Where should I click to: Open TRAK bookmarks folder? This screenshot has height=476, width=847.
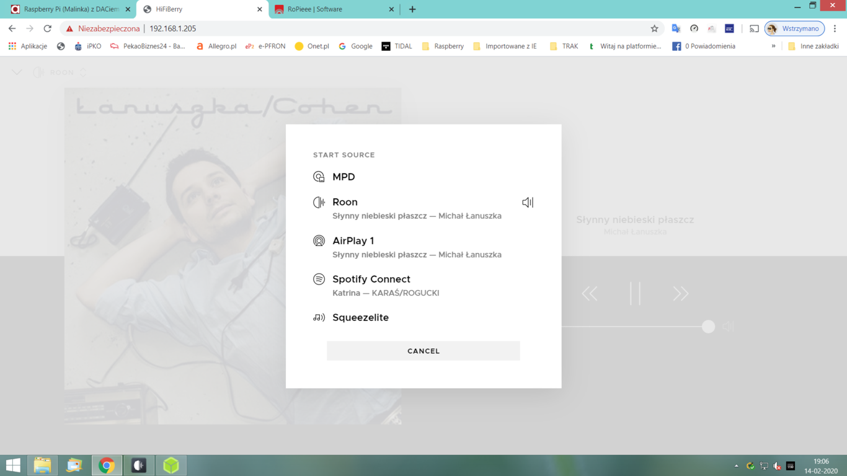(564, 46)
